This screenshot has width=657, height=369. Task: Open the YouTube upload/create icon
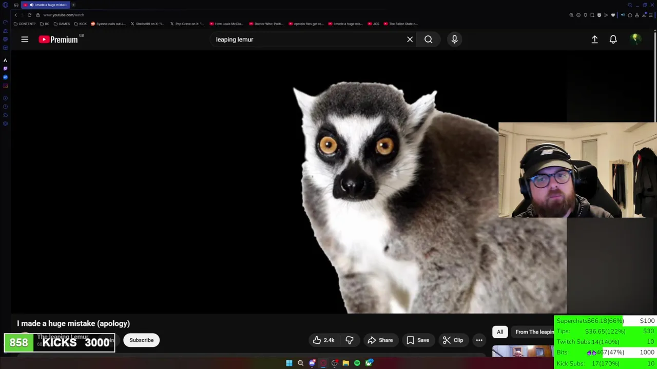pos(594,39)
